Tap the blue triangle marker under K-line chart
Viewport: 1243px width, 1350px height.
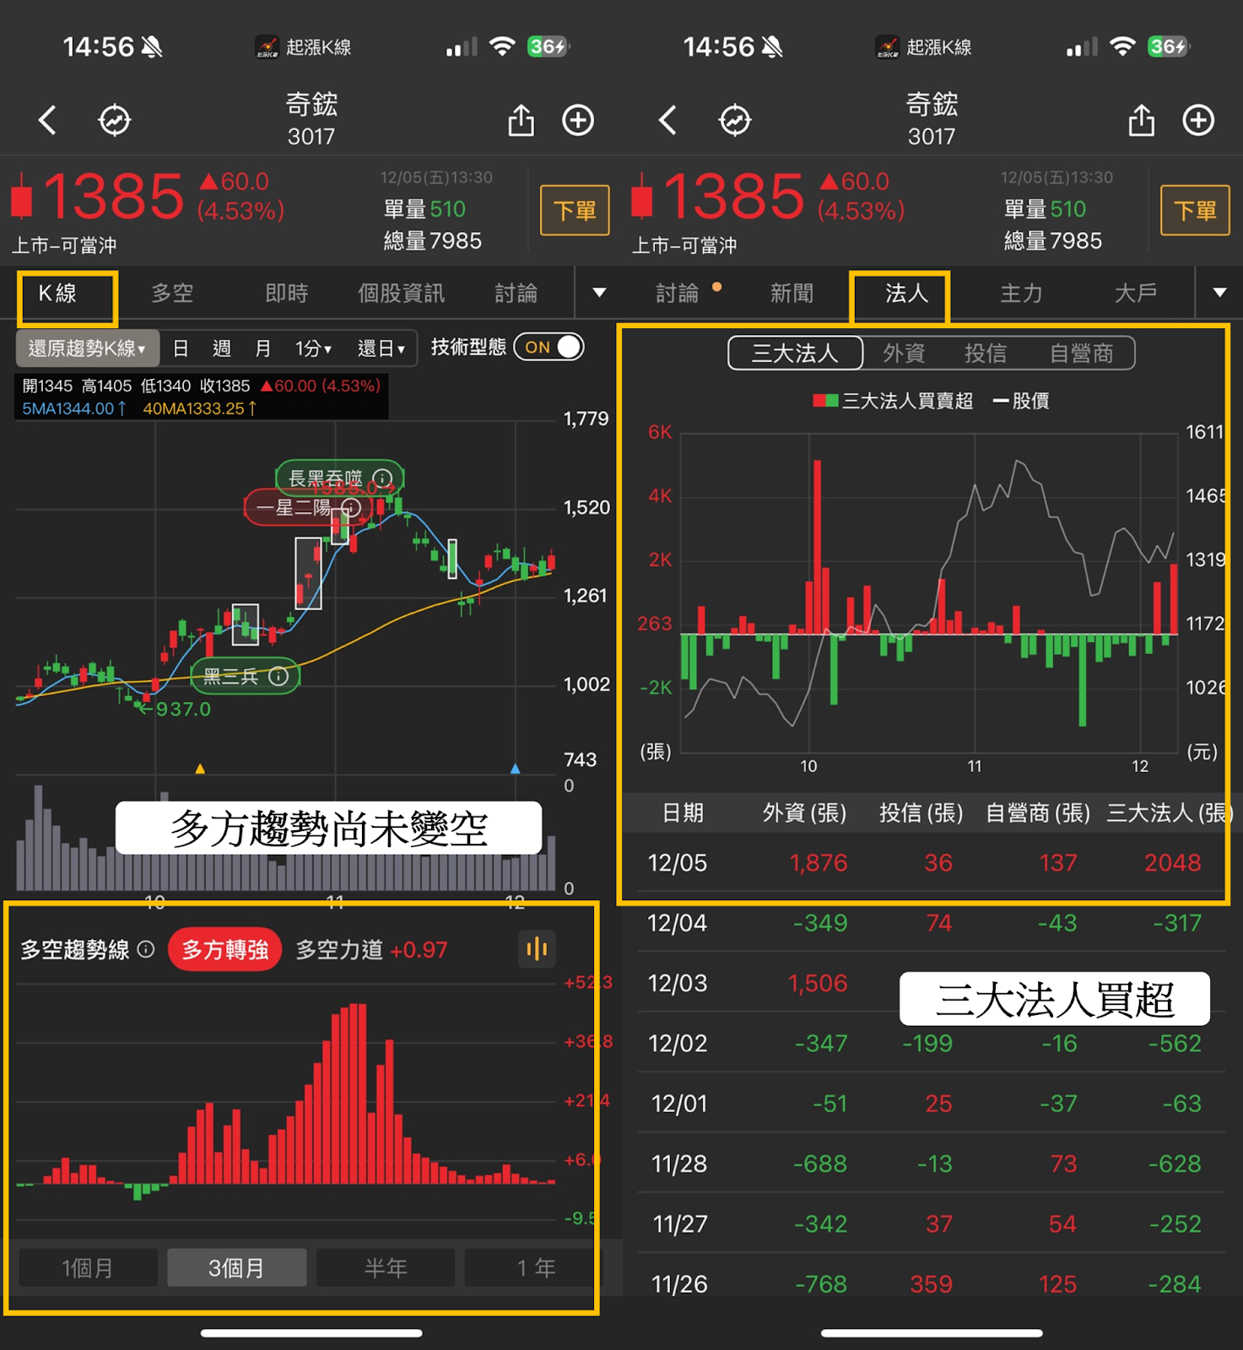pos(516,769)
